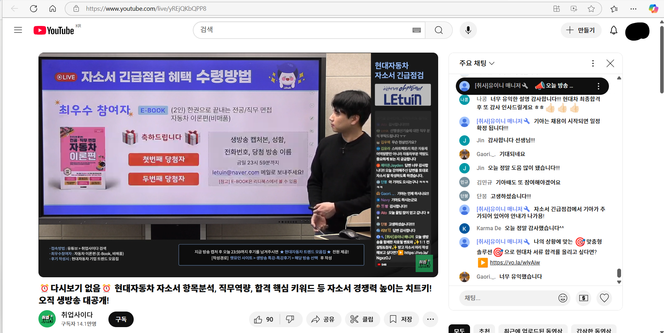Go to YouTube home via logo

[x=54, y=30]
